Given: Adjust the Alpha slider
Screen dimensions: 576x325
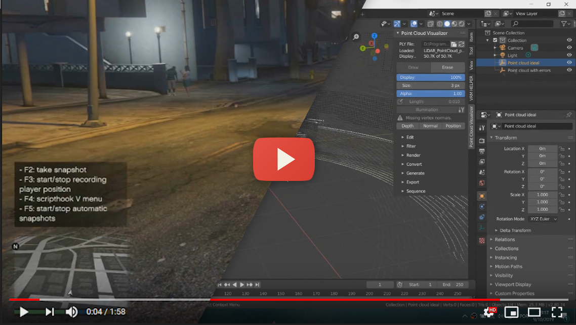Looking at the screenshot, I should (x=431, y=94).
